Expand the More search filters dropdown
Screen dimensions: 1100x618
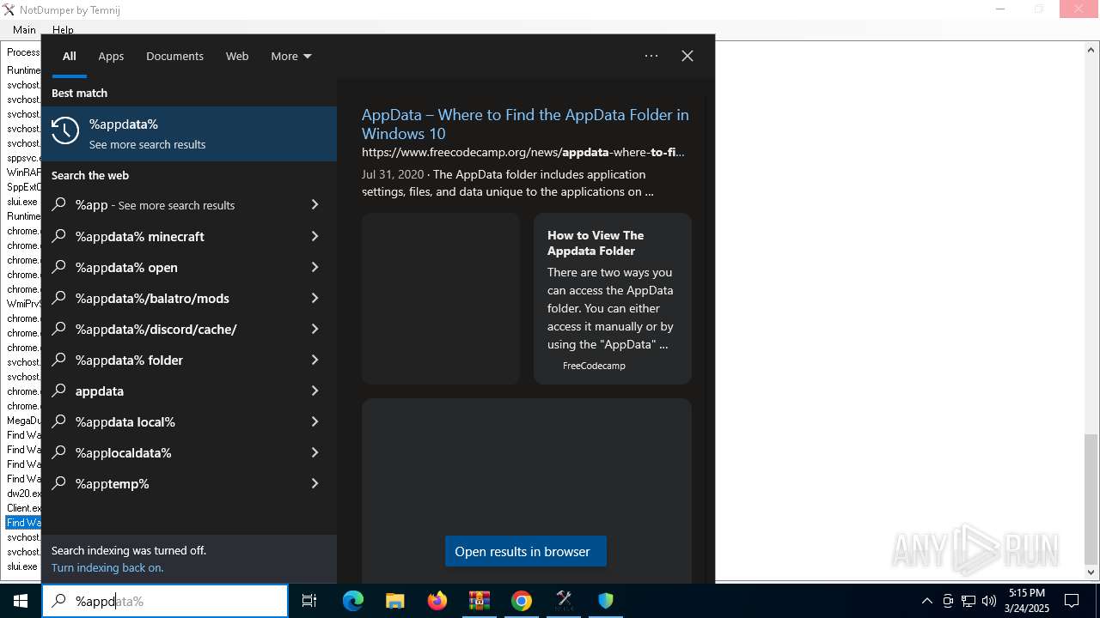(291, 56)
